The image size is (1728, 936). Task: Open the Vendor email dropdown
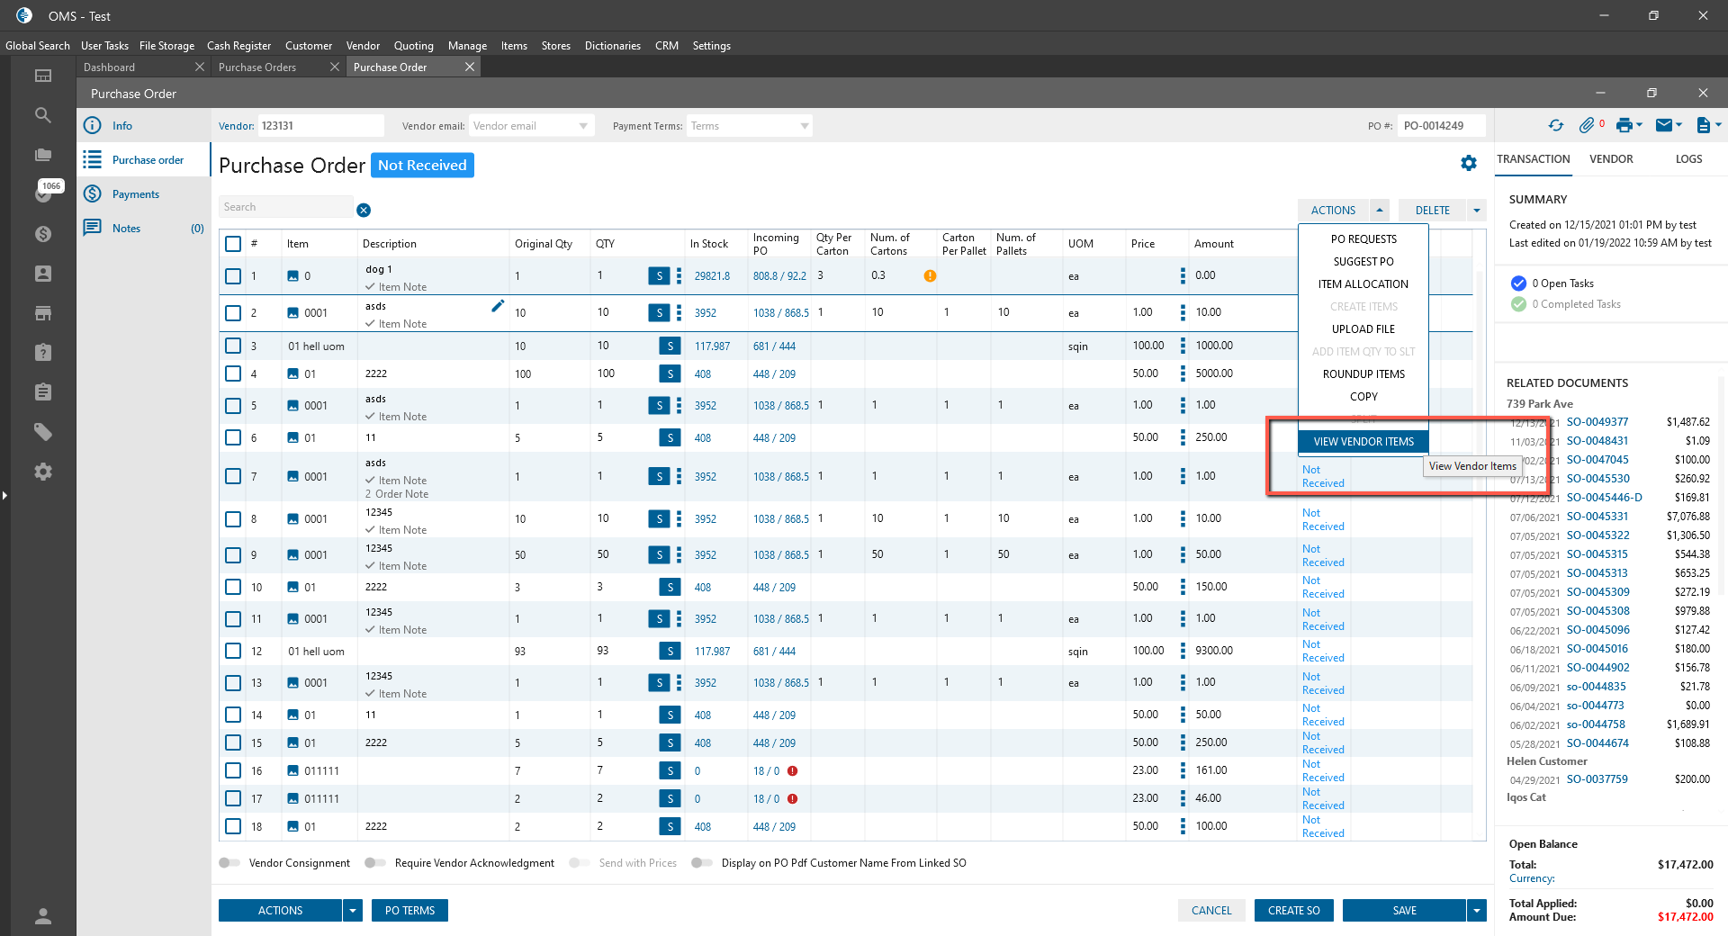pyautogui.click(x=583, y=126)
